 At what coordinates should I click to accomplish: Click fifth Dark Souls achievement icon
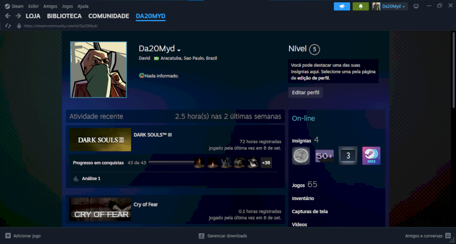coord(253,163)
